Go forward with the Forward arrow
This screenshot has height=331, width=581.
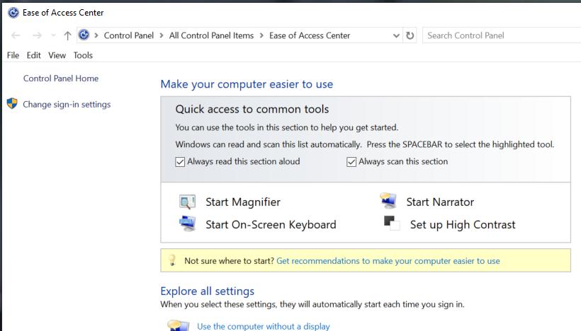click(37, 35)
